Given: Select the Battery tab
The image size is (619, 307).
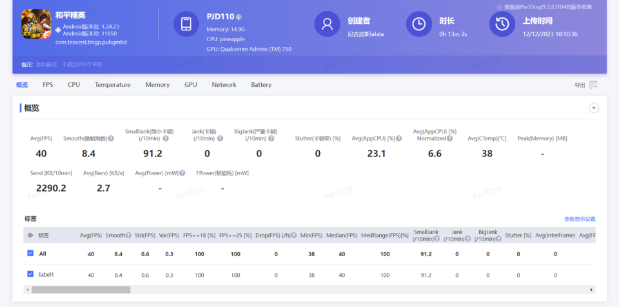Looking at the screenshot, I should (x=261, y=85).
